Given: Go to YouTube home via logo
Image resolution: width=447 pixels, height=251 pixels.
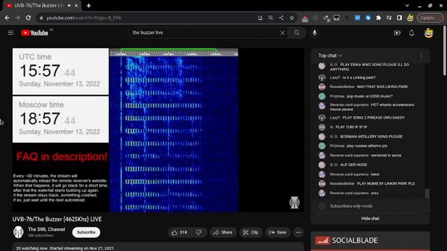Looking at the screenshot, I should [34, 33].
